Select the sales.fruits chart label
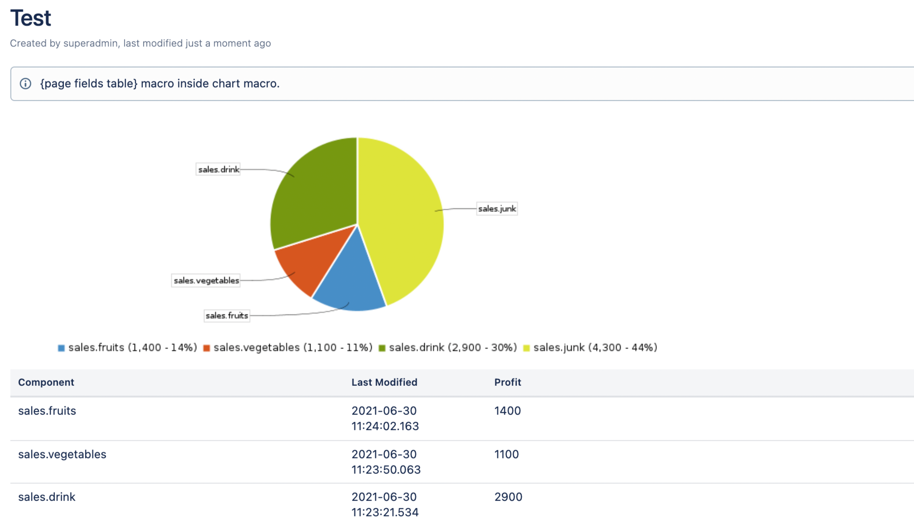 (x=227, y=315)
